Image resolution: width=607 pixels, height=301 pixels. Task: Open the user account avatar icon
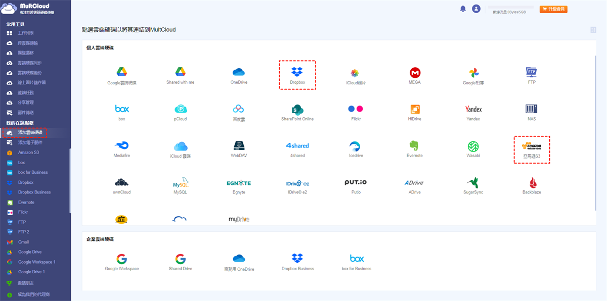[x=476, y=9]
